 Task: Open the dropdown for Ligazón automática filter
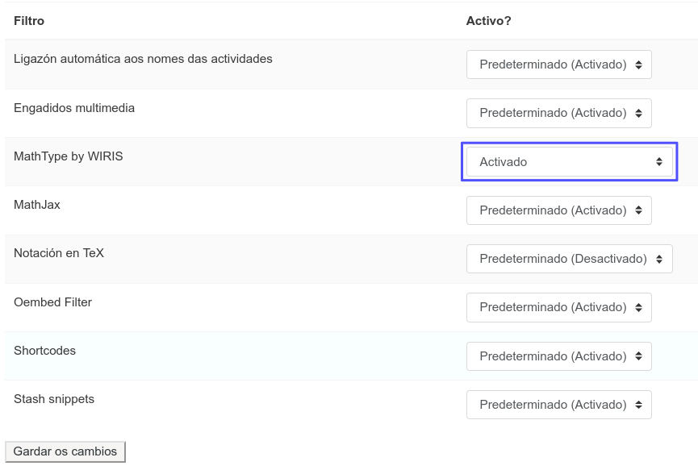tap(558, 64)
